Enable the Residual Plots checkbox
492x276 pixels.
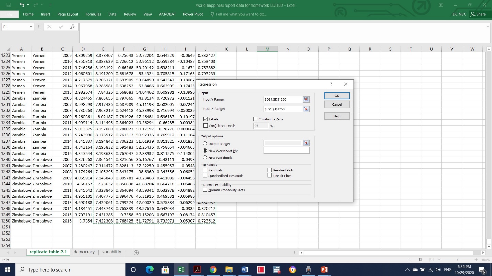click(x=270, y=170)
